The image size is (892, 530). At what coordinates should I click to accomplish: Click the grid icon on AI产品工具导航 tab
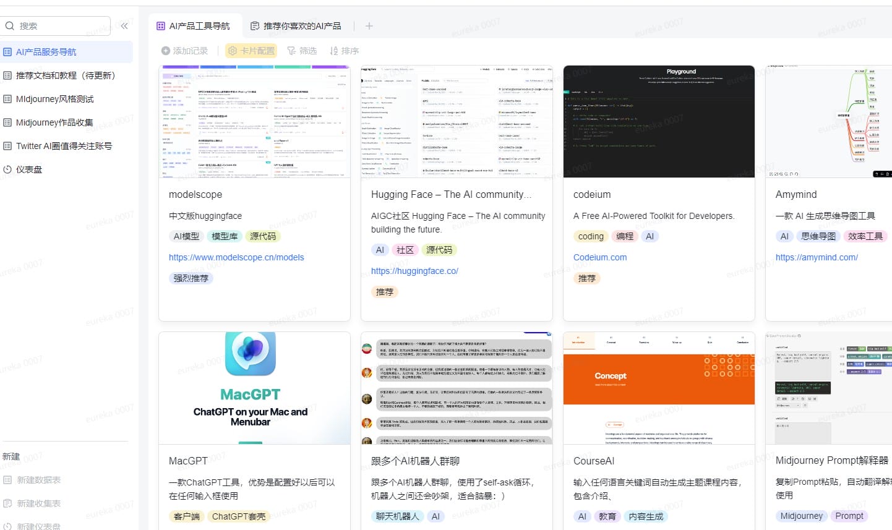tap(161, 26)
